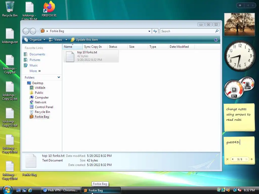
Task: Click the search magnifier icon
Action: [217, 31]
